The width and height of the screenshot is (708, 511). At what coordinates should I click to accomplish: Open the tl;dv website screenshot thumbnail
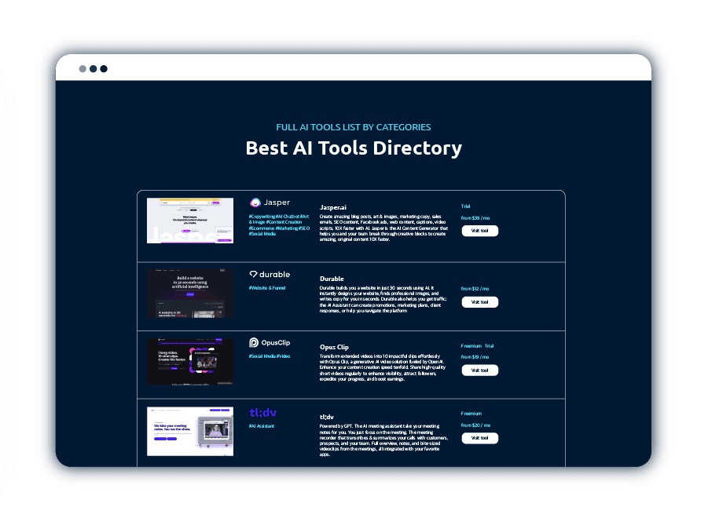pos(190,431)
